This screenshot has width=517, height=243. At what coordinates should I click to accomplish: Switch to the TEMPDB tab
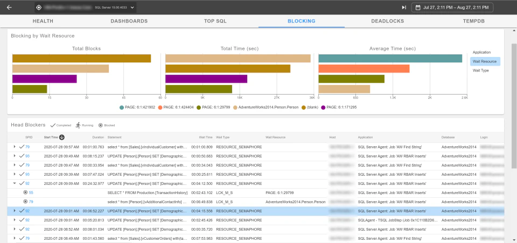click(x=474, y=21)
